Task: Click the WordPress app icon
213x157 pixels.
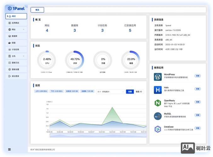Action: pos(158,77)
